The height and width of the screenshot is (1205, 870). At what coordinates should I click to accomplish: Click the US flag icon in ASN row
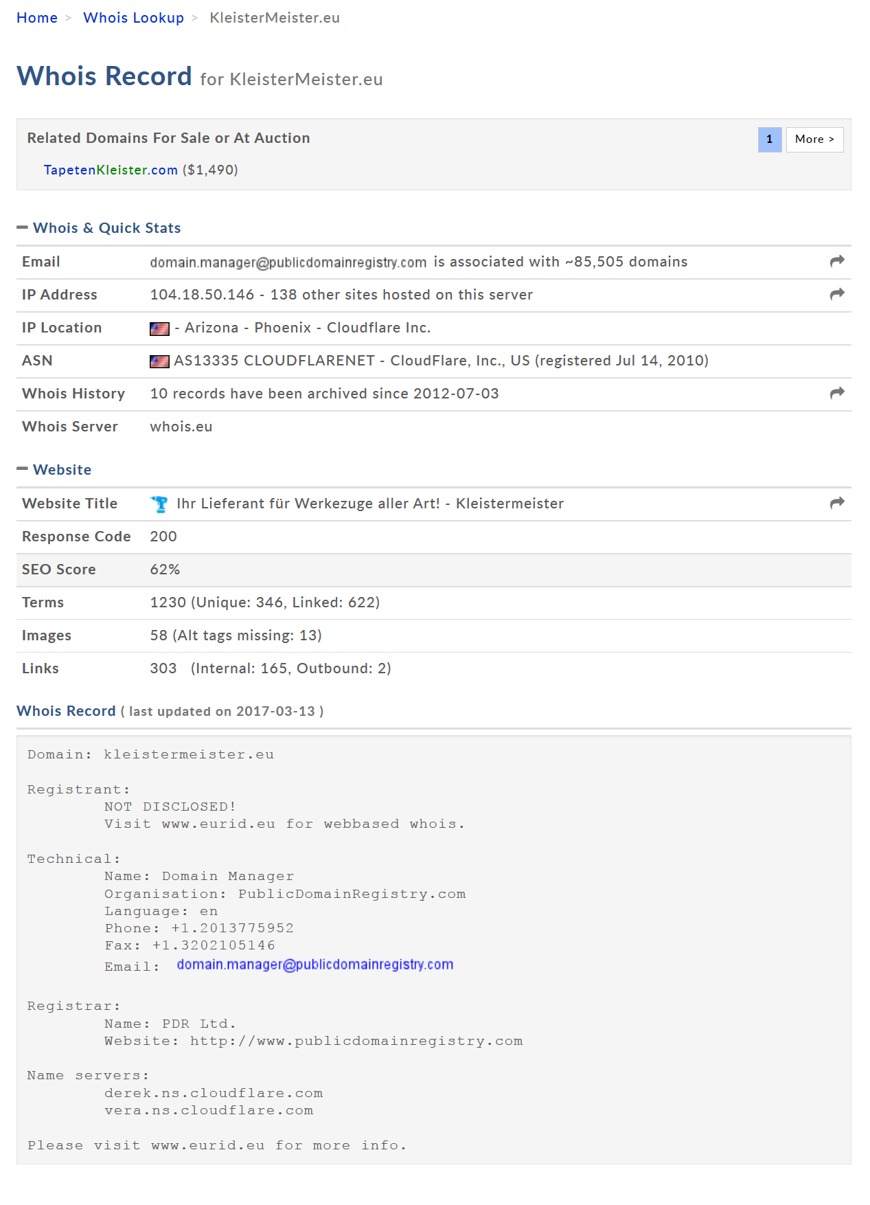(159, 362)
